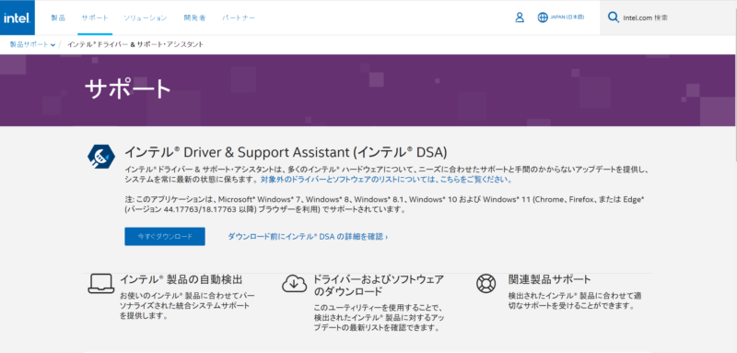
Task: Open the パートナー menu
Action: click(x=239, y=18)
